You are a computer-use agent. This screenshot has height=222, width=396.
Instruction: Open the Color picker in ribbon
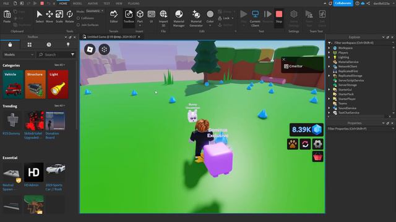coord(210,17)
